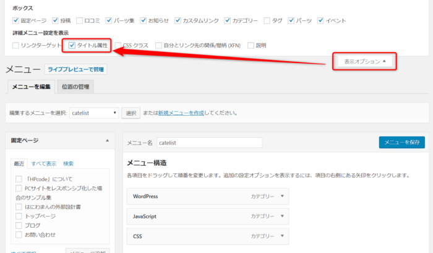Open the すべて表示 tab

pyautogui.click(x=43, y=163)
